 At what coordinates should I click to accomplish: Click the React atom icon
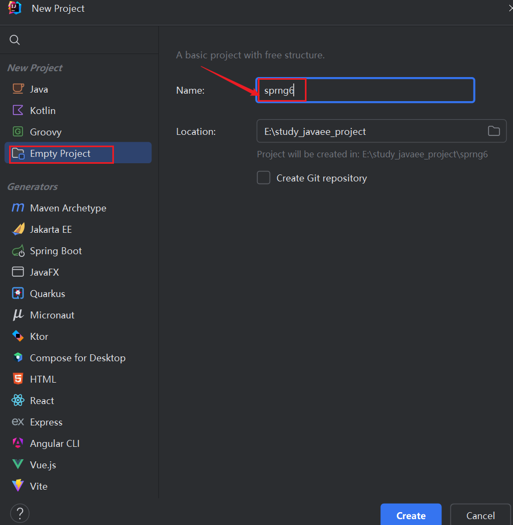pos(18,400)
